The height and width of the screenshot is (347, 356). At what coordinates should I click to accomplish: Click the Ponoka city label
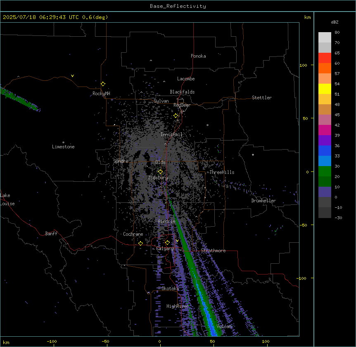[x=198, y=56]
